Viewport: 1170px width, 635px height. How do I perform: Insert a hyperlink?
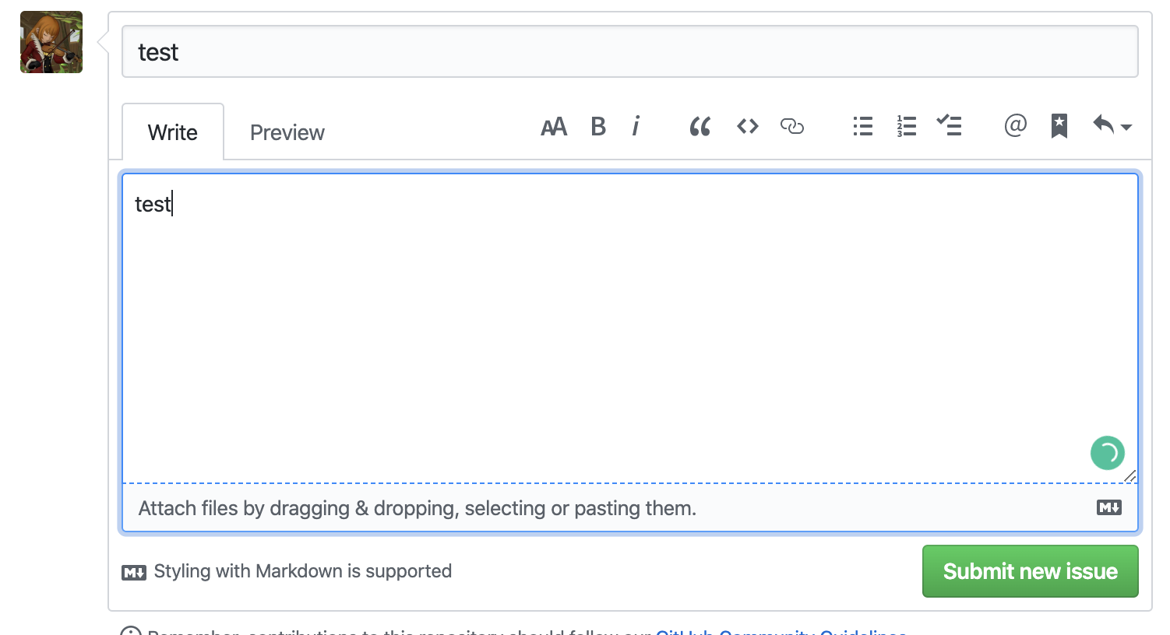(792, 126)
